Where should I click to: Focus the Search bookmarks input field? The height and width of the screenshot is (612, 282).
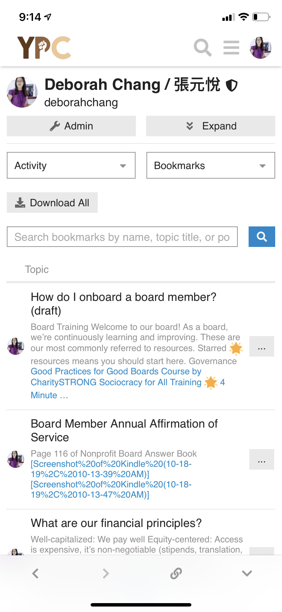(x=122, y=237)
